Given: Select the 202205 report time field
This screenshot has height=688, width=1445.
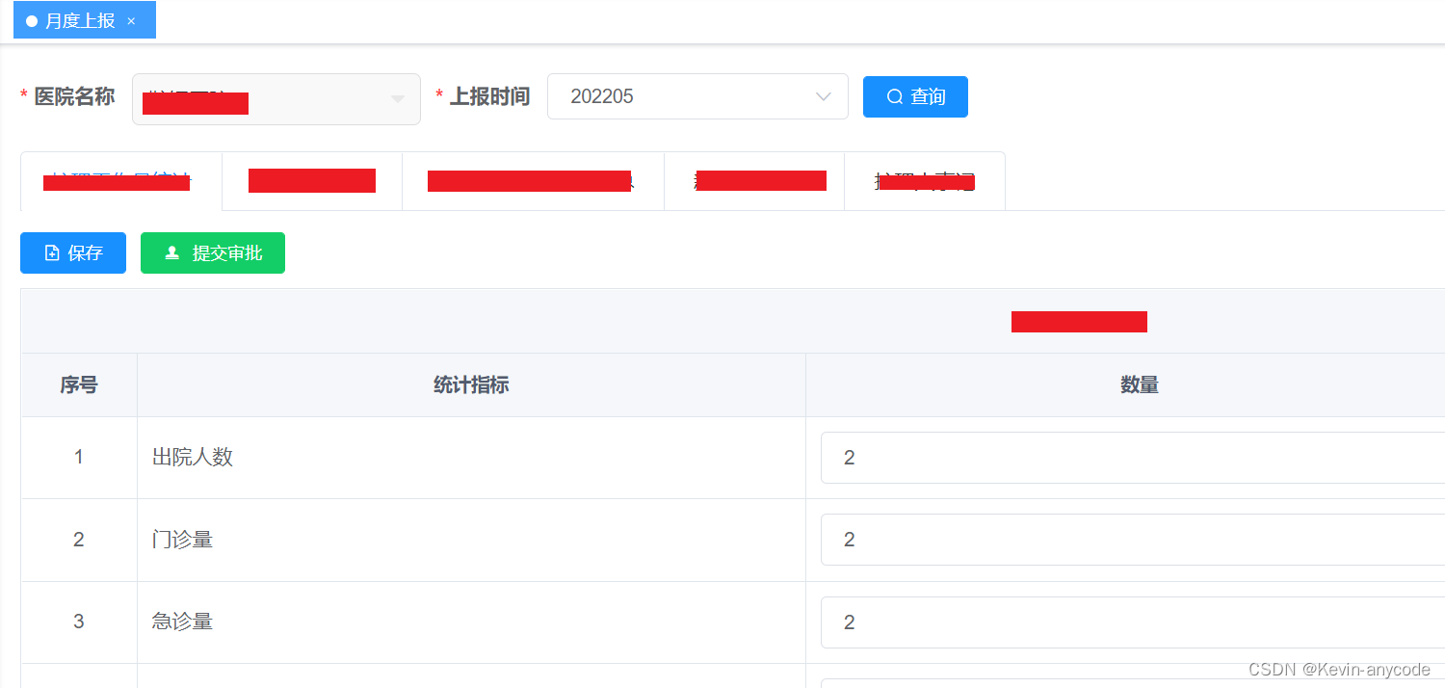Looking at the screenshot, I should coord(697,96).
